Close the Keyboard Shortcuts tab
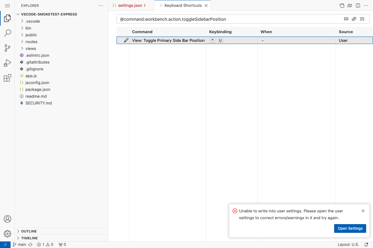373x248 pixels. pyautogui.click(x=206, y=6)
